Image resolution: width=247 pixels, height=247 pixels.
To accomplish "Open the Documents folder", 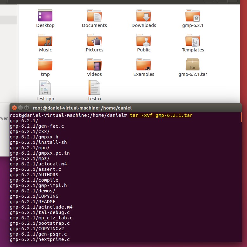I will pyautogui.click(x=94, y=16).
